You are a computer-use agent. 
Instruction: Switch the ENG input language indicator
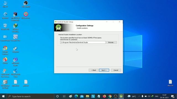pyautogui.click(x=157, y=96)
